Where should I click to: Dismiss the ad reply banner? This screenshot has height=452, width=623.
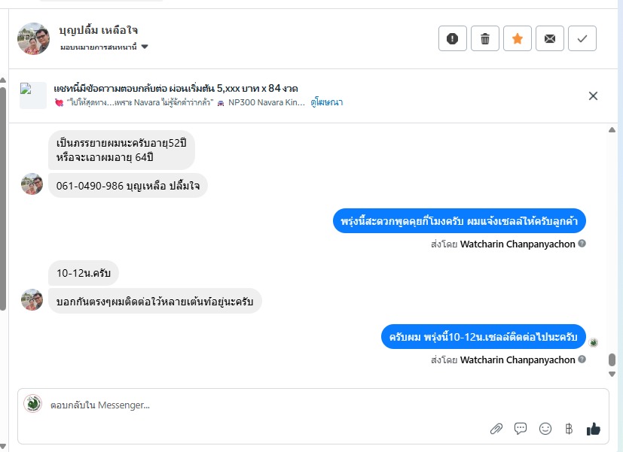click(593, 96)
